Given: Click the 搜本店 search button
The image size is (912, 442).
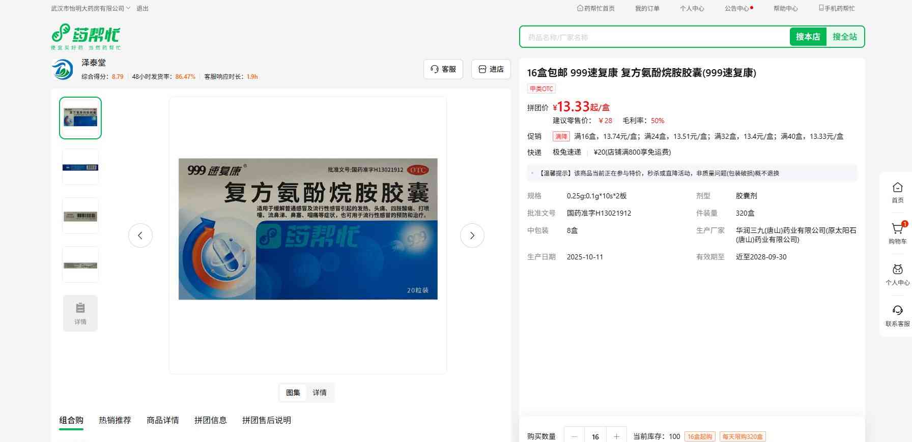Looking at the screenshot, I should [x=808, y=37].
